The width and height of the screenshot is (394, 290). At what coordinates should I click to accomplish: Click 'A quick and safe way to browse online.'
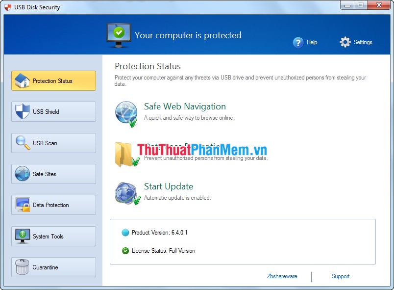pos(189,118)
